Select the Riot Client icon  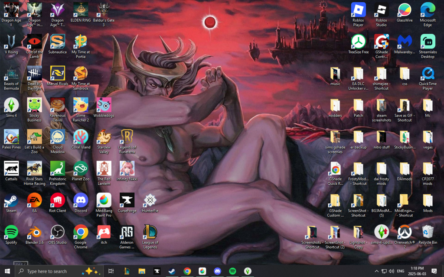pos(58,203)
